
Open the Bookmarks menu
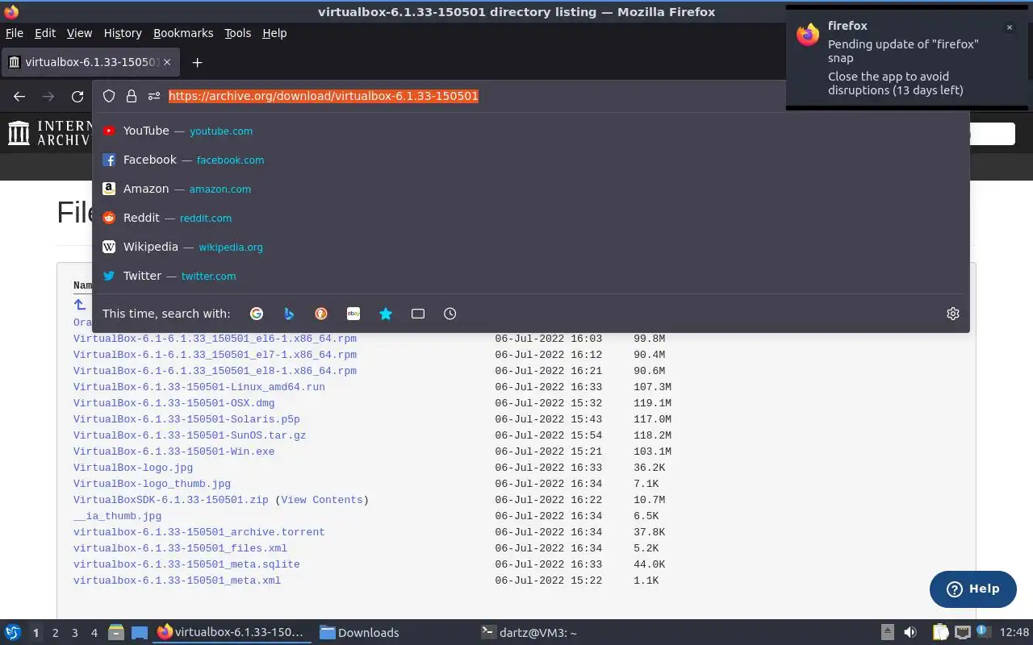tap(183, 33)
